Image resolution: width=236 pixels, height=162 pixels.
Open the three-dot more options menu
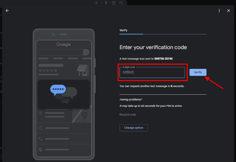coord(219,11)
